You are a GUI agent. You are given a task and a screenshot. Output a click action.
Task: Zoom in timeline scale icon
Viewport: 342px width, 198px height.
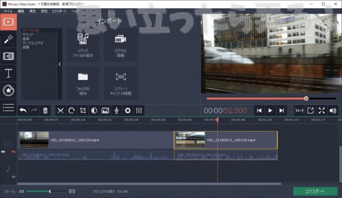coord(72,192)
